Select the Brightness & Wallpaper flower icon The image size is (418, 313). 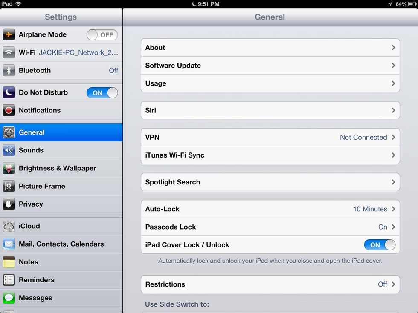[x=9, y=168]
